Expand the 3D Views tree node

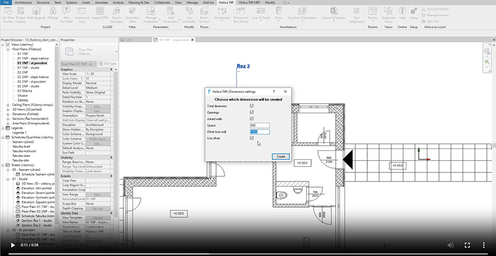coord(8,110)
